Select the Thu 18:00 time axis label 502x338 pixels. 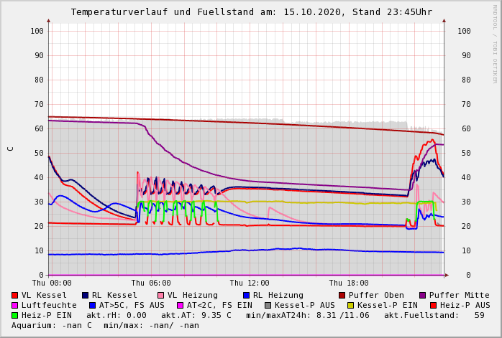[x=349, y=283]
